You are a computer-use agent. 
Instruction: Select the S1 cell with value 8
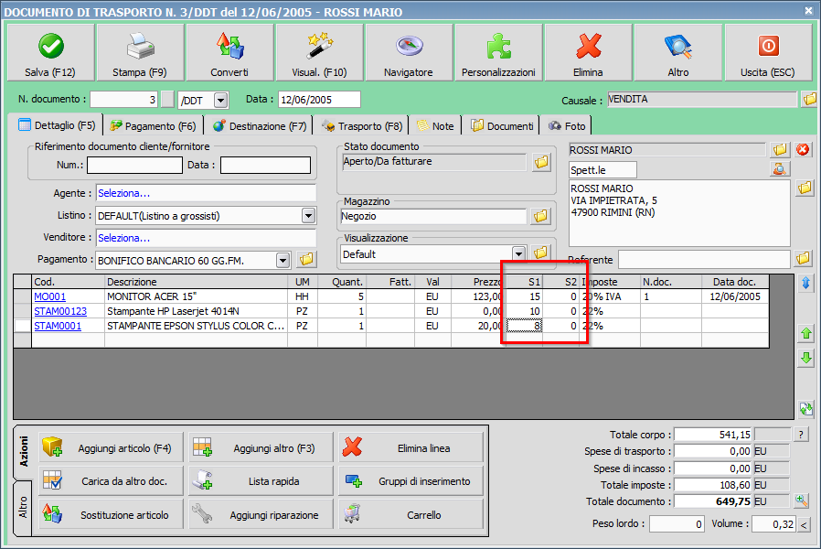524,326
